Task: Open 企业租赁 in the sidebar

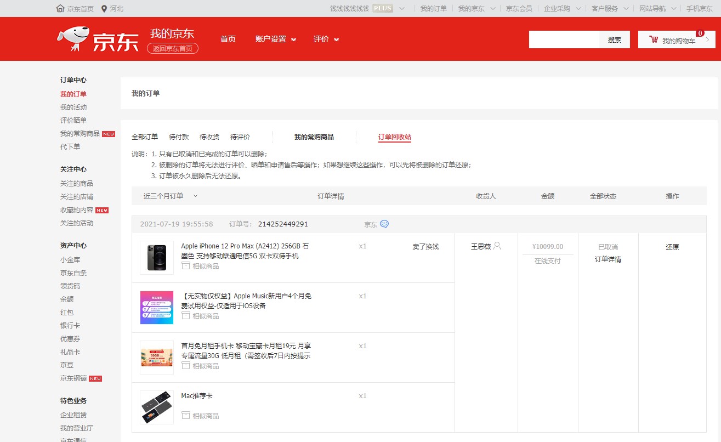Action: pyautogui.click(x=73, y=415)
